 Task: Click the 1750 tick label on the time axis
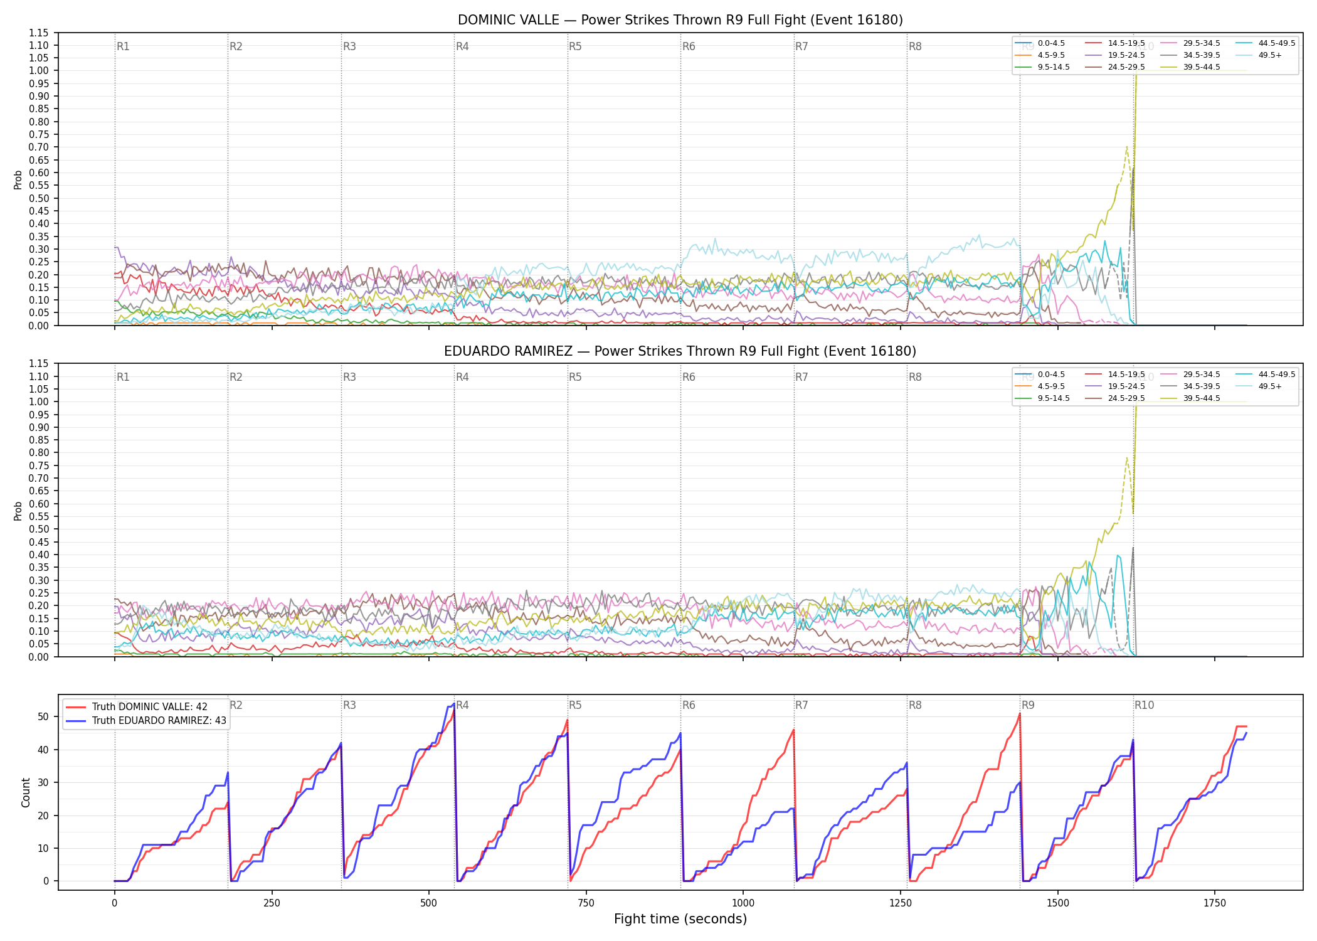(1215, 903)
